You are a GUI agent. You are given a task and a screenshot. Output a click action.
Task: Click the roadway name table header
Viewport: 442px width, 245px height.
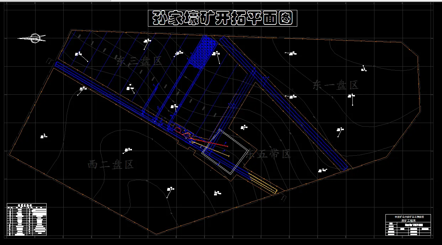(27, 205)
